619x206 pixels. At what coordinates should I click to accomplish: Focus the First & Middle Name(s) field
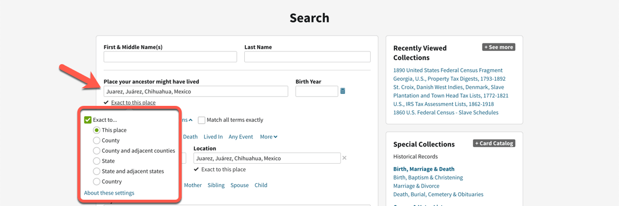click(170, 57)
